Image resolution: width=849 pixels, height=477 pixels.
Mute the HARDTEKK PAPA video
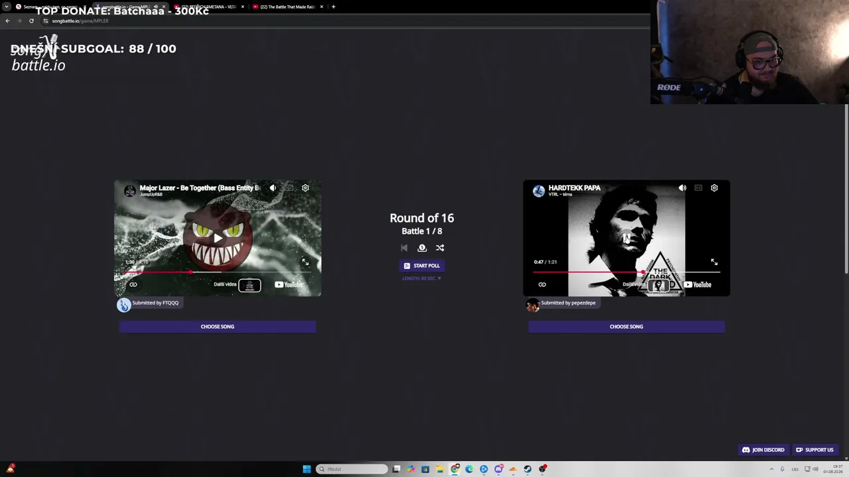click(x=682, y=188)
